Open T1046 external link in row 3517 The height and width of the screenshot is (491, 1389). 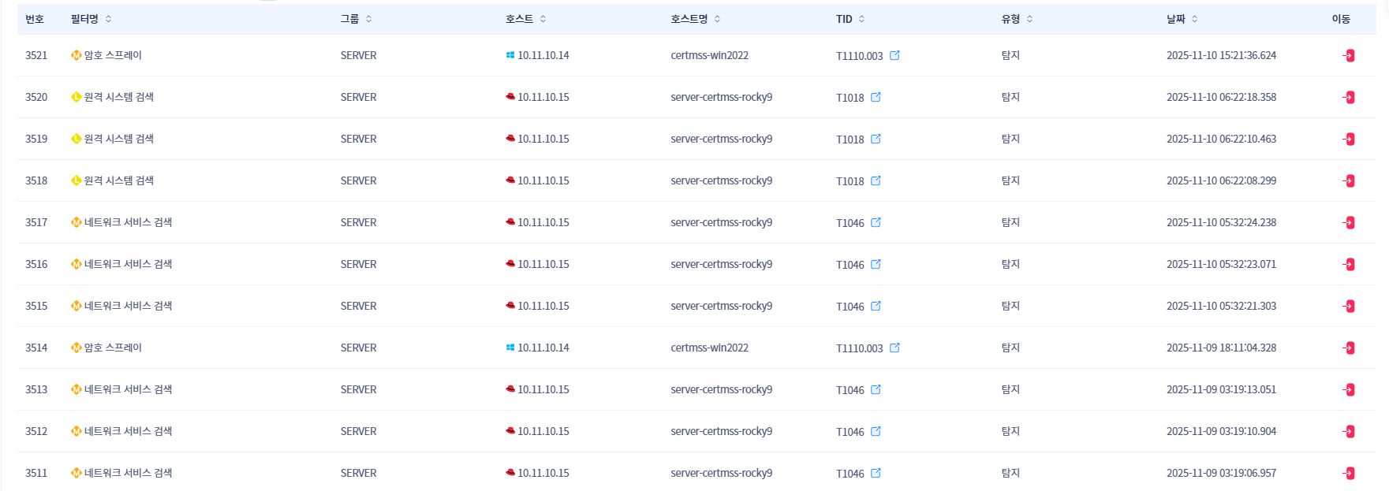[876, 222]
